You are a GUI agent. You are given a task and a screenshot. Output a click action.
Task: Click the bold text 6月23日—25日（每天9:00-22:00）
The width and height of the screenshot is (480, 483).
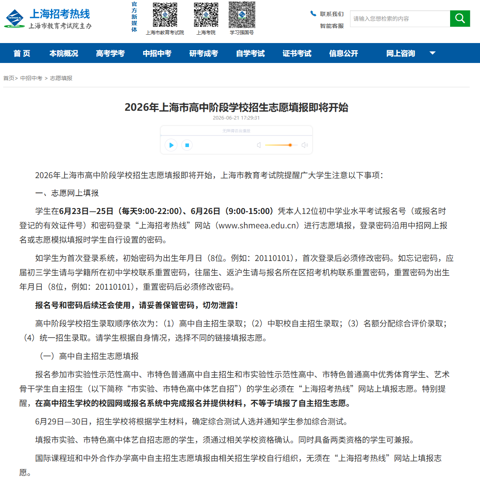(x=120, y=211)
